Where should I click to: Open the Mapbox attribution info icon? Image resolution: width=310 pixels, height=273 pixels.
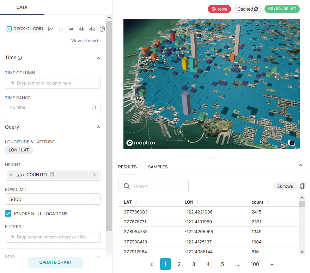(x=292, y=143)
